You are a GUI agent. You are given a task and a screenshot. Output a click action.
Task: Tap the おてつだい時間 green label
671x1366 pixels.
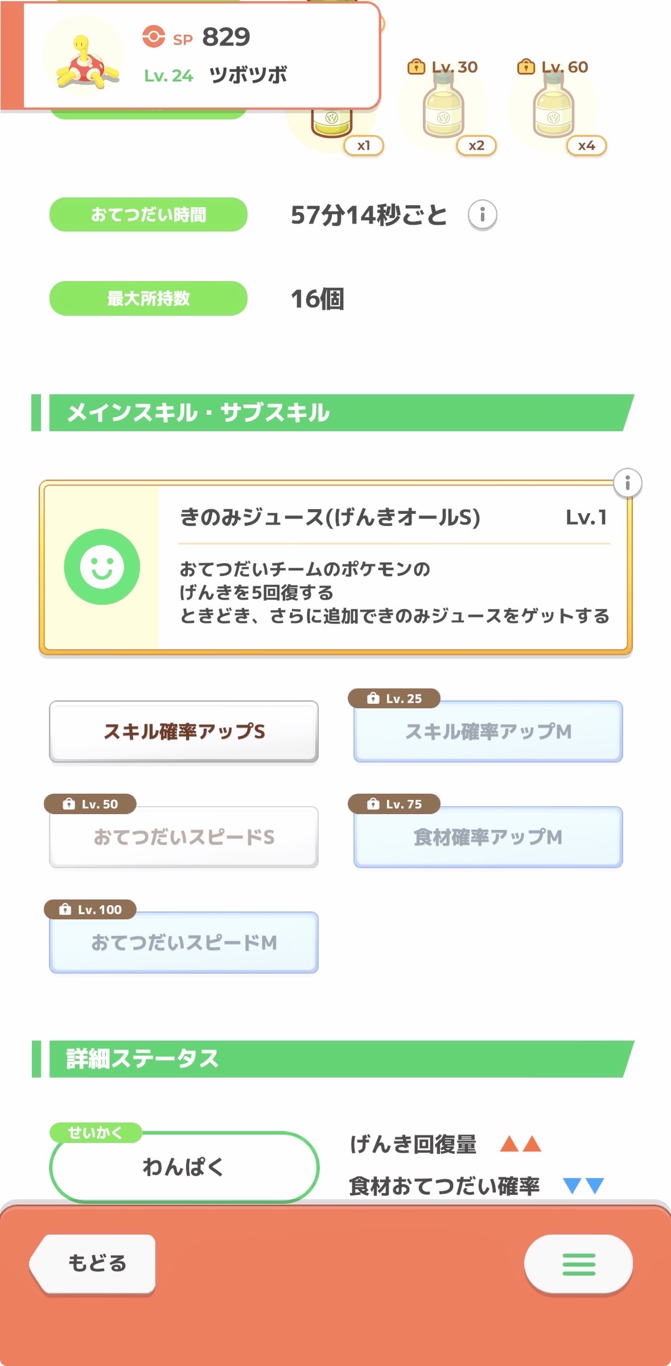tap(149, 214)
